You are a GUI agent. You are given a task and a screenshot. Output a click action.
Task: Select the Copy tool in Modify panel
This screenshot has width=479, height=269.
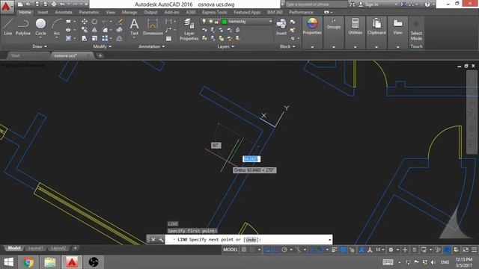[x=85, y=30]
